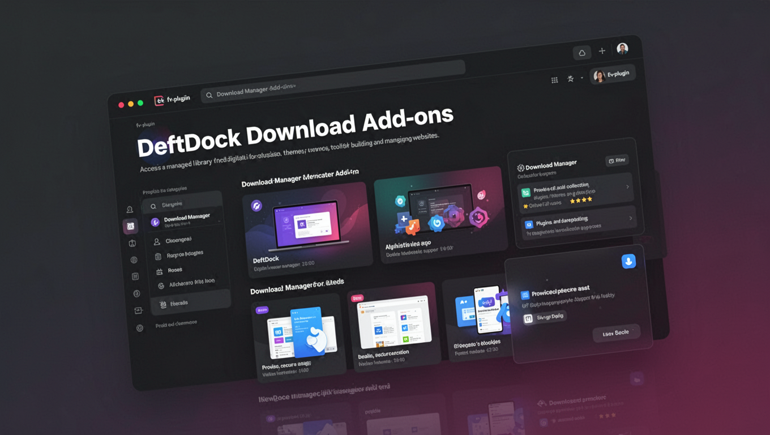770x435 pixels.
Task: Open a new browser tab with the plus button
Action: tap(602, 50)
